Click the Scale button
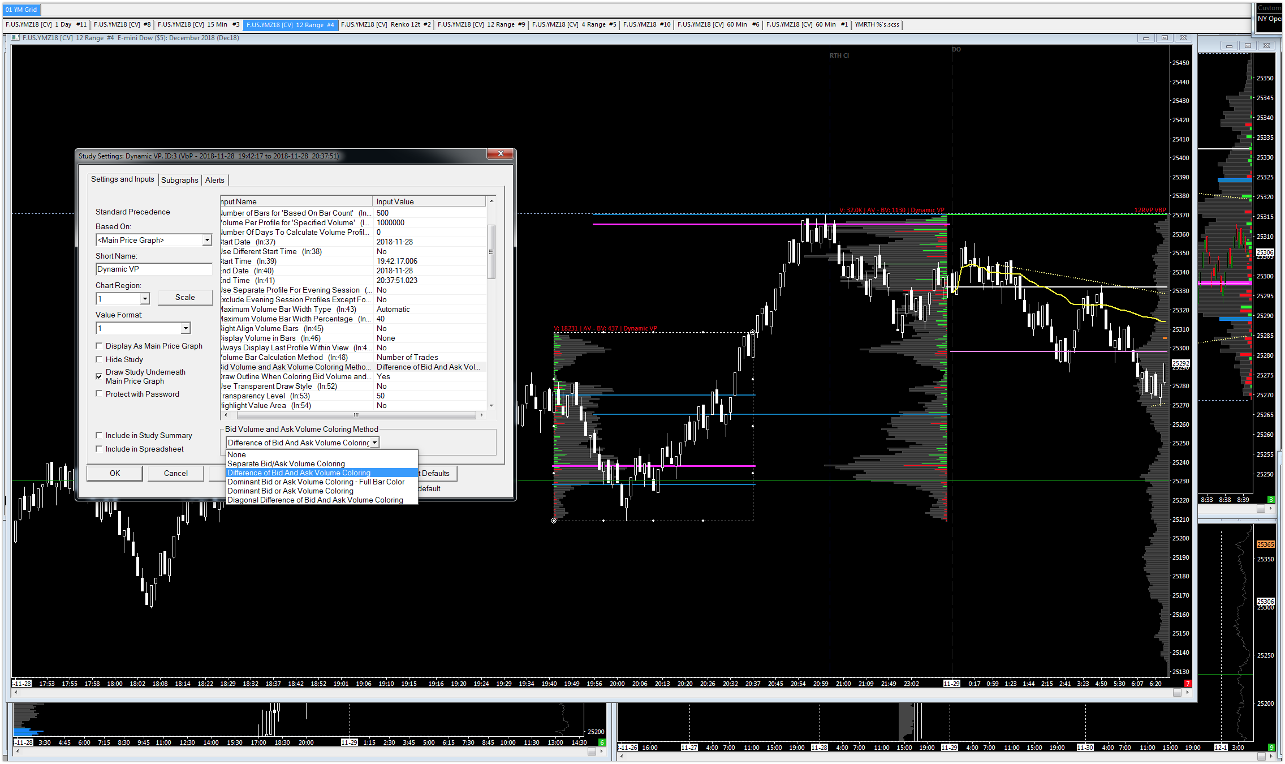This screenshot has width=1285, height=764. pyautogui.click(x=185, y=297)
